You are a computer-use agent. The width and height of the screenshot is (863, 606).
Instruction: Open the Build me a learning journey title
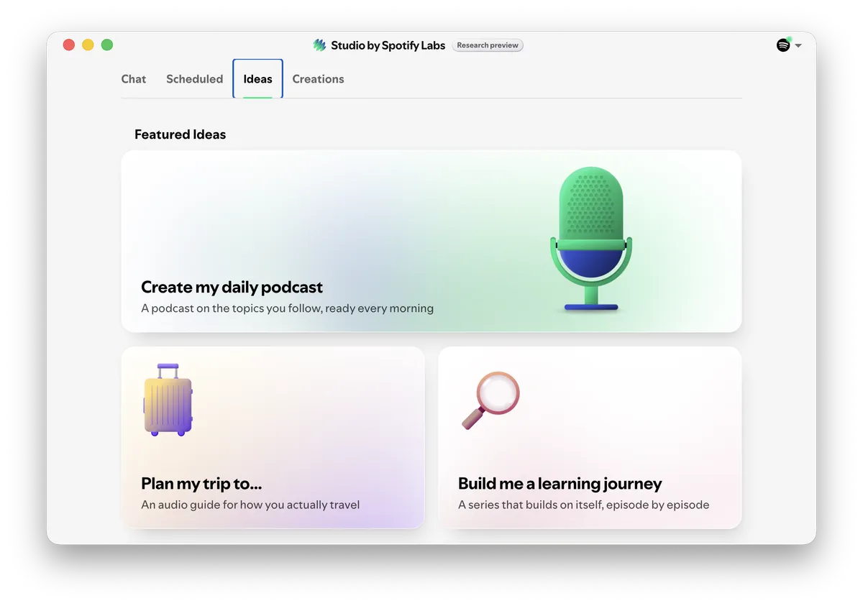click(560, 483)
